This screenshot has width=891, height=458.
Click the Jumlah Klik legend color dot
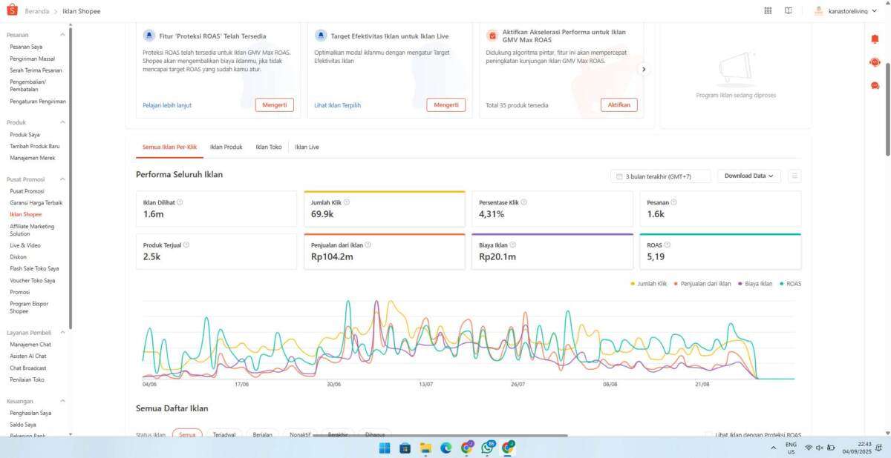click(633, 284)
